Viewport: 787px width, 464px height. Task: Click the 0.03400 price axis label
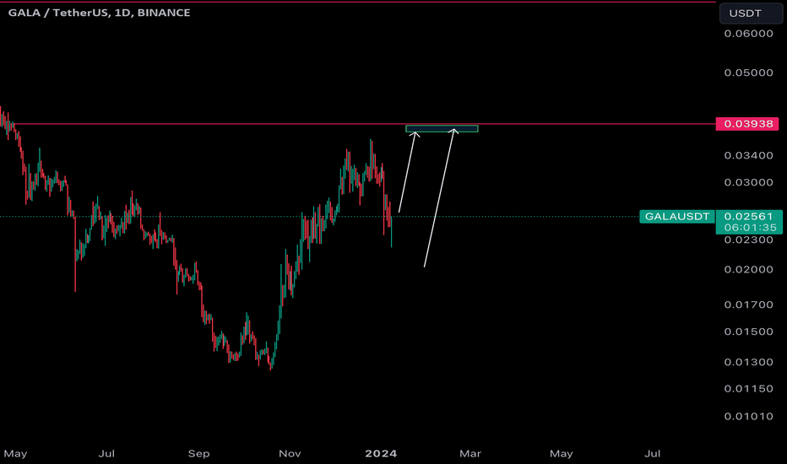click(x=748, y=155)
